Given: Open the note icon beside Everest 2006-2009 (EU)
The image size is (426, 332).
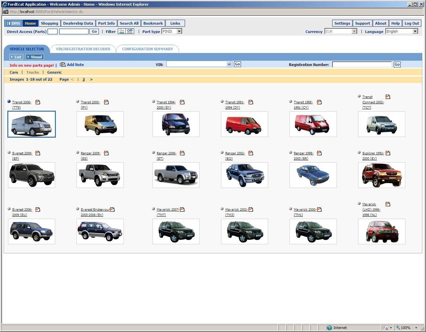Looking at the screenshot, I should [38, 210].
